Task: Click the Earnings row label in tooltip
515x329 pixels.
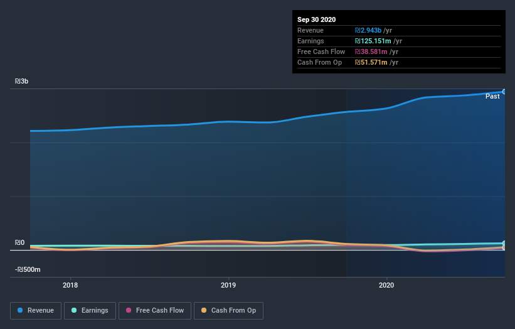Action: (x=311, y=41)
